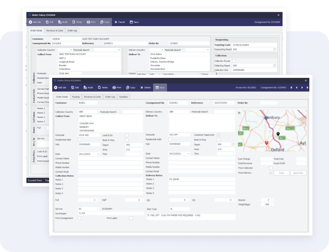This screenshot has width=329, height=252.
Task: Click the Price button
Action: 281,173
